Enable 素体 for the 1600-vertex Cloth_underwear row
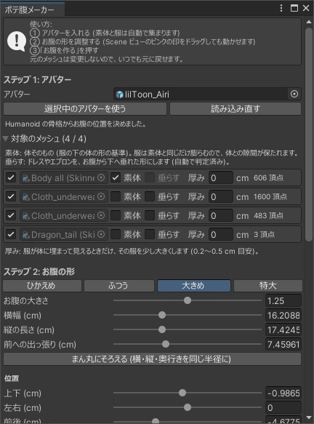 [116, 196]
